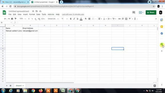Open the View menu

click(20, 14)
